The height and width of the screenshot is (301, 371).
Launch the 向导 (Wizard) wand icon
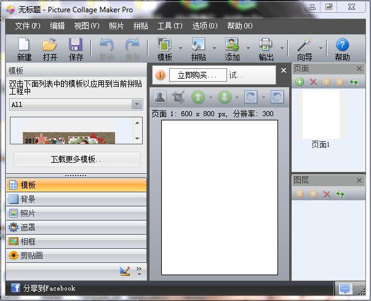pyautogui.click(x=305, y=45)
